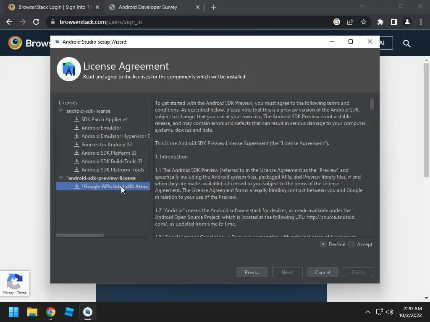The image size is (430, 322).
Task: Click the Android Emulator download icon
Action: pos(77,127)
